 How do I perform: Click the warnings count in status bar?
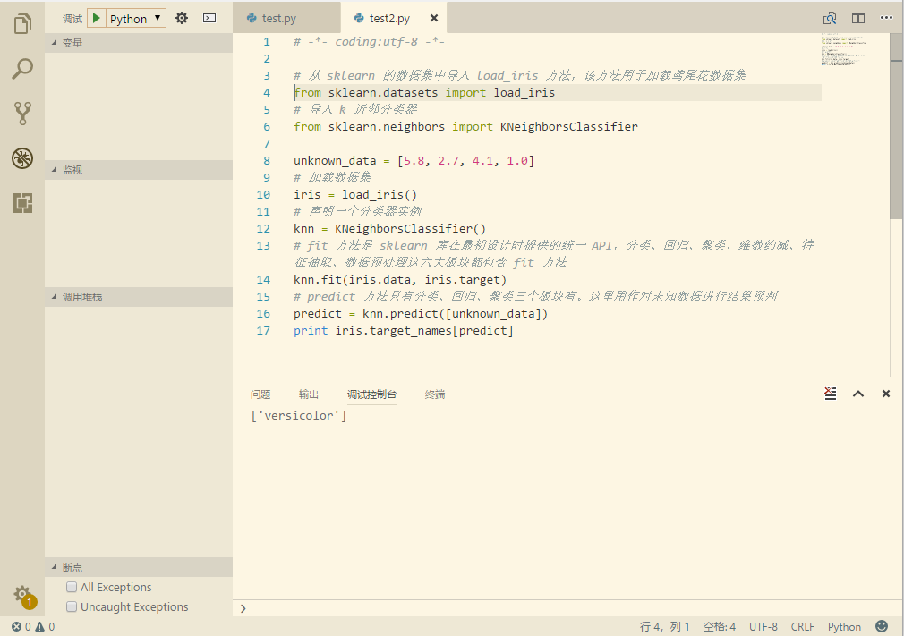[45, 627]
